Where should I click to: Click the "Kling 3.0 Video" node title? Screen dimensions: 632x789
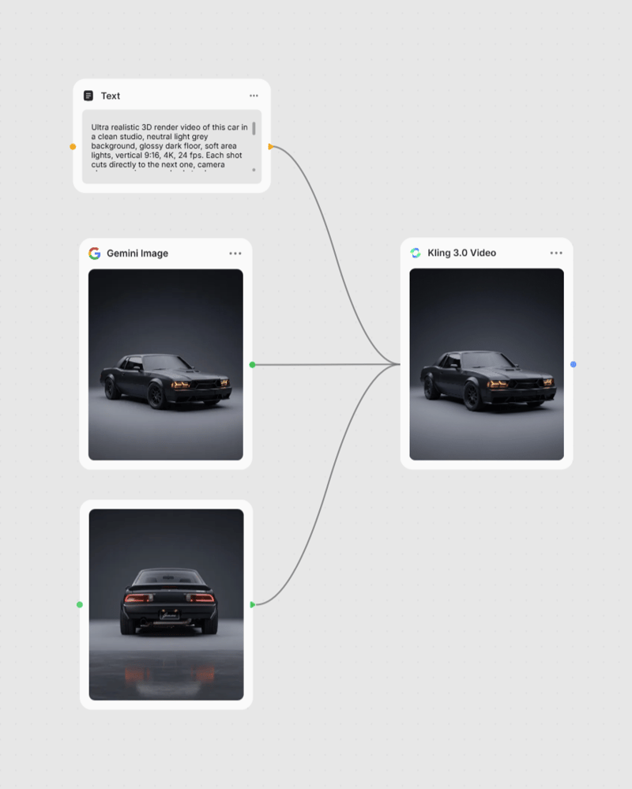(x=462, y=253)
